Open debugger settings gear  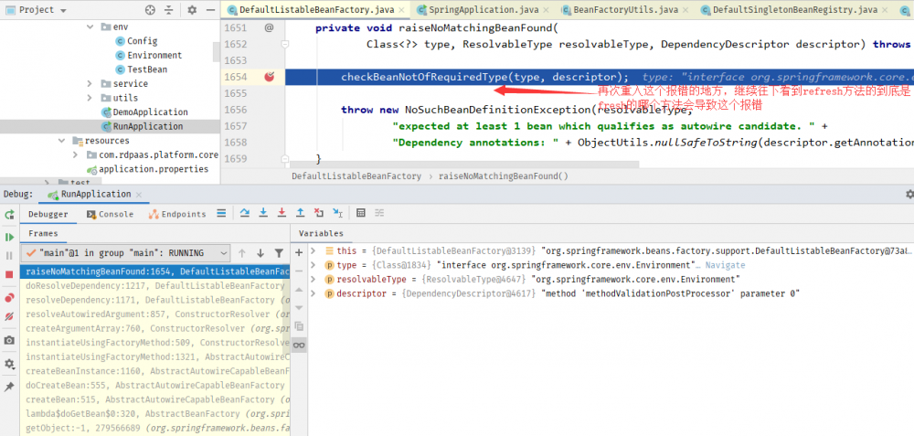(9, 364)
